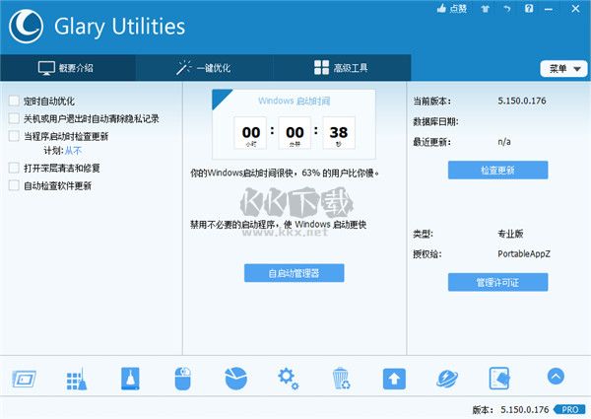Toggle the 打开深层清洁和修复 checkbox
Screen dimensions: 591x419
pos(13,169)
